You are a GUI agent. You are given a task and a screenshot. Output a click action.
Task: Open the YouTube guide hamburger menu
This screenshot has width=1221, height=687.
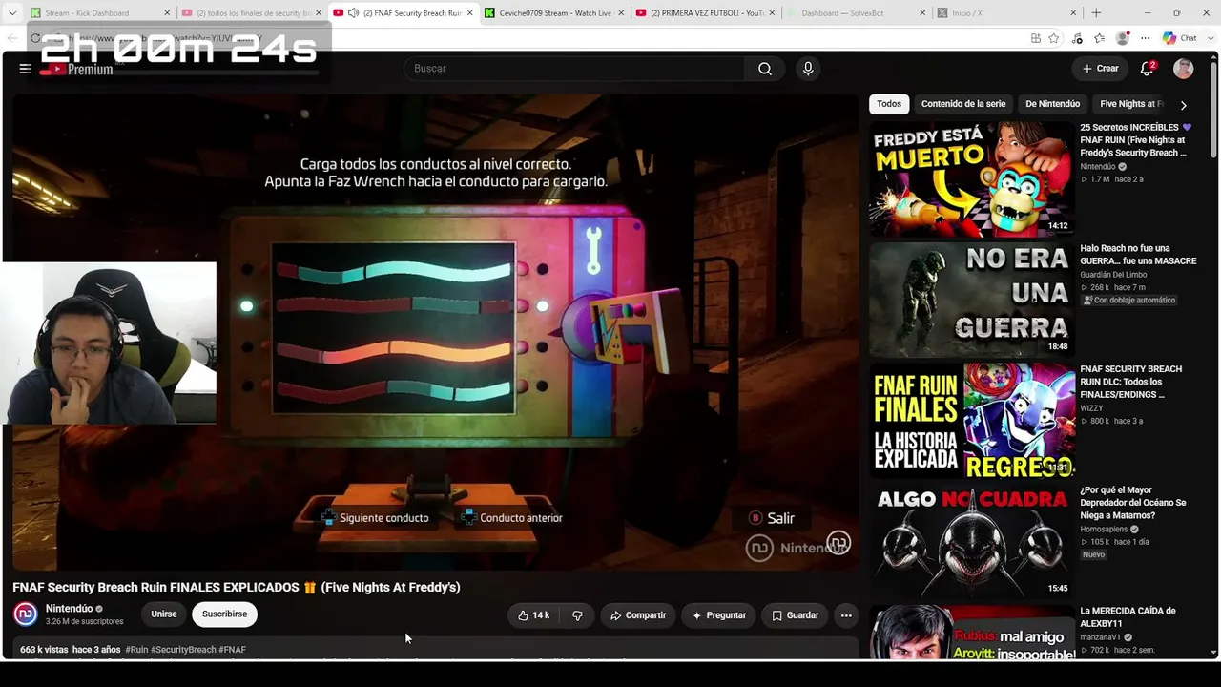(25, 69)
